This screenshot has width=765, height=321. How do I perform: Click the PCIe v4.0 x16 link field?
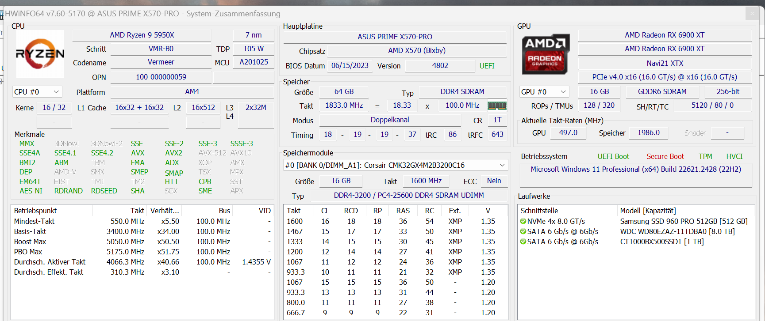[665, 77]
